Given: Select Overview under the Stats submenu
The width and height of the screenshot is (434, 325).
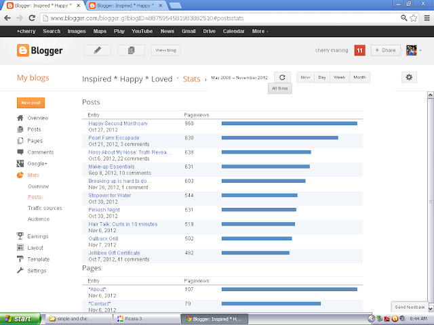Looking at the screenshot, I should [x=39, y=187].
